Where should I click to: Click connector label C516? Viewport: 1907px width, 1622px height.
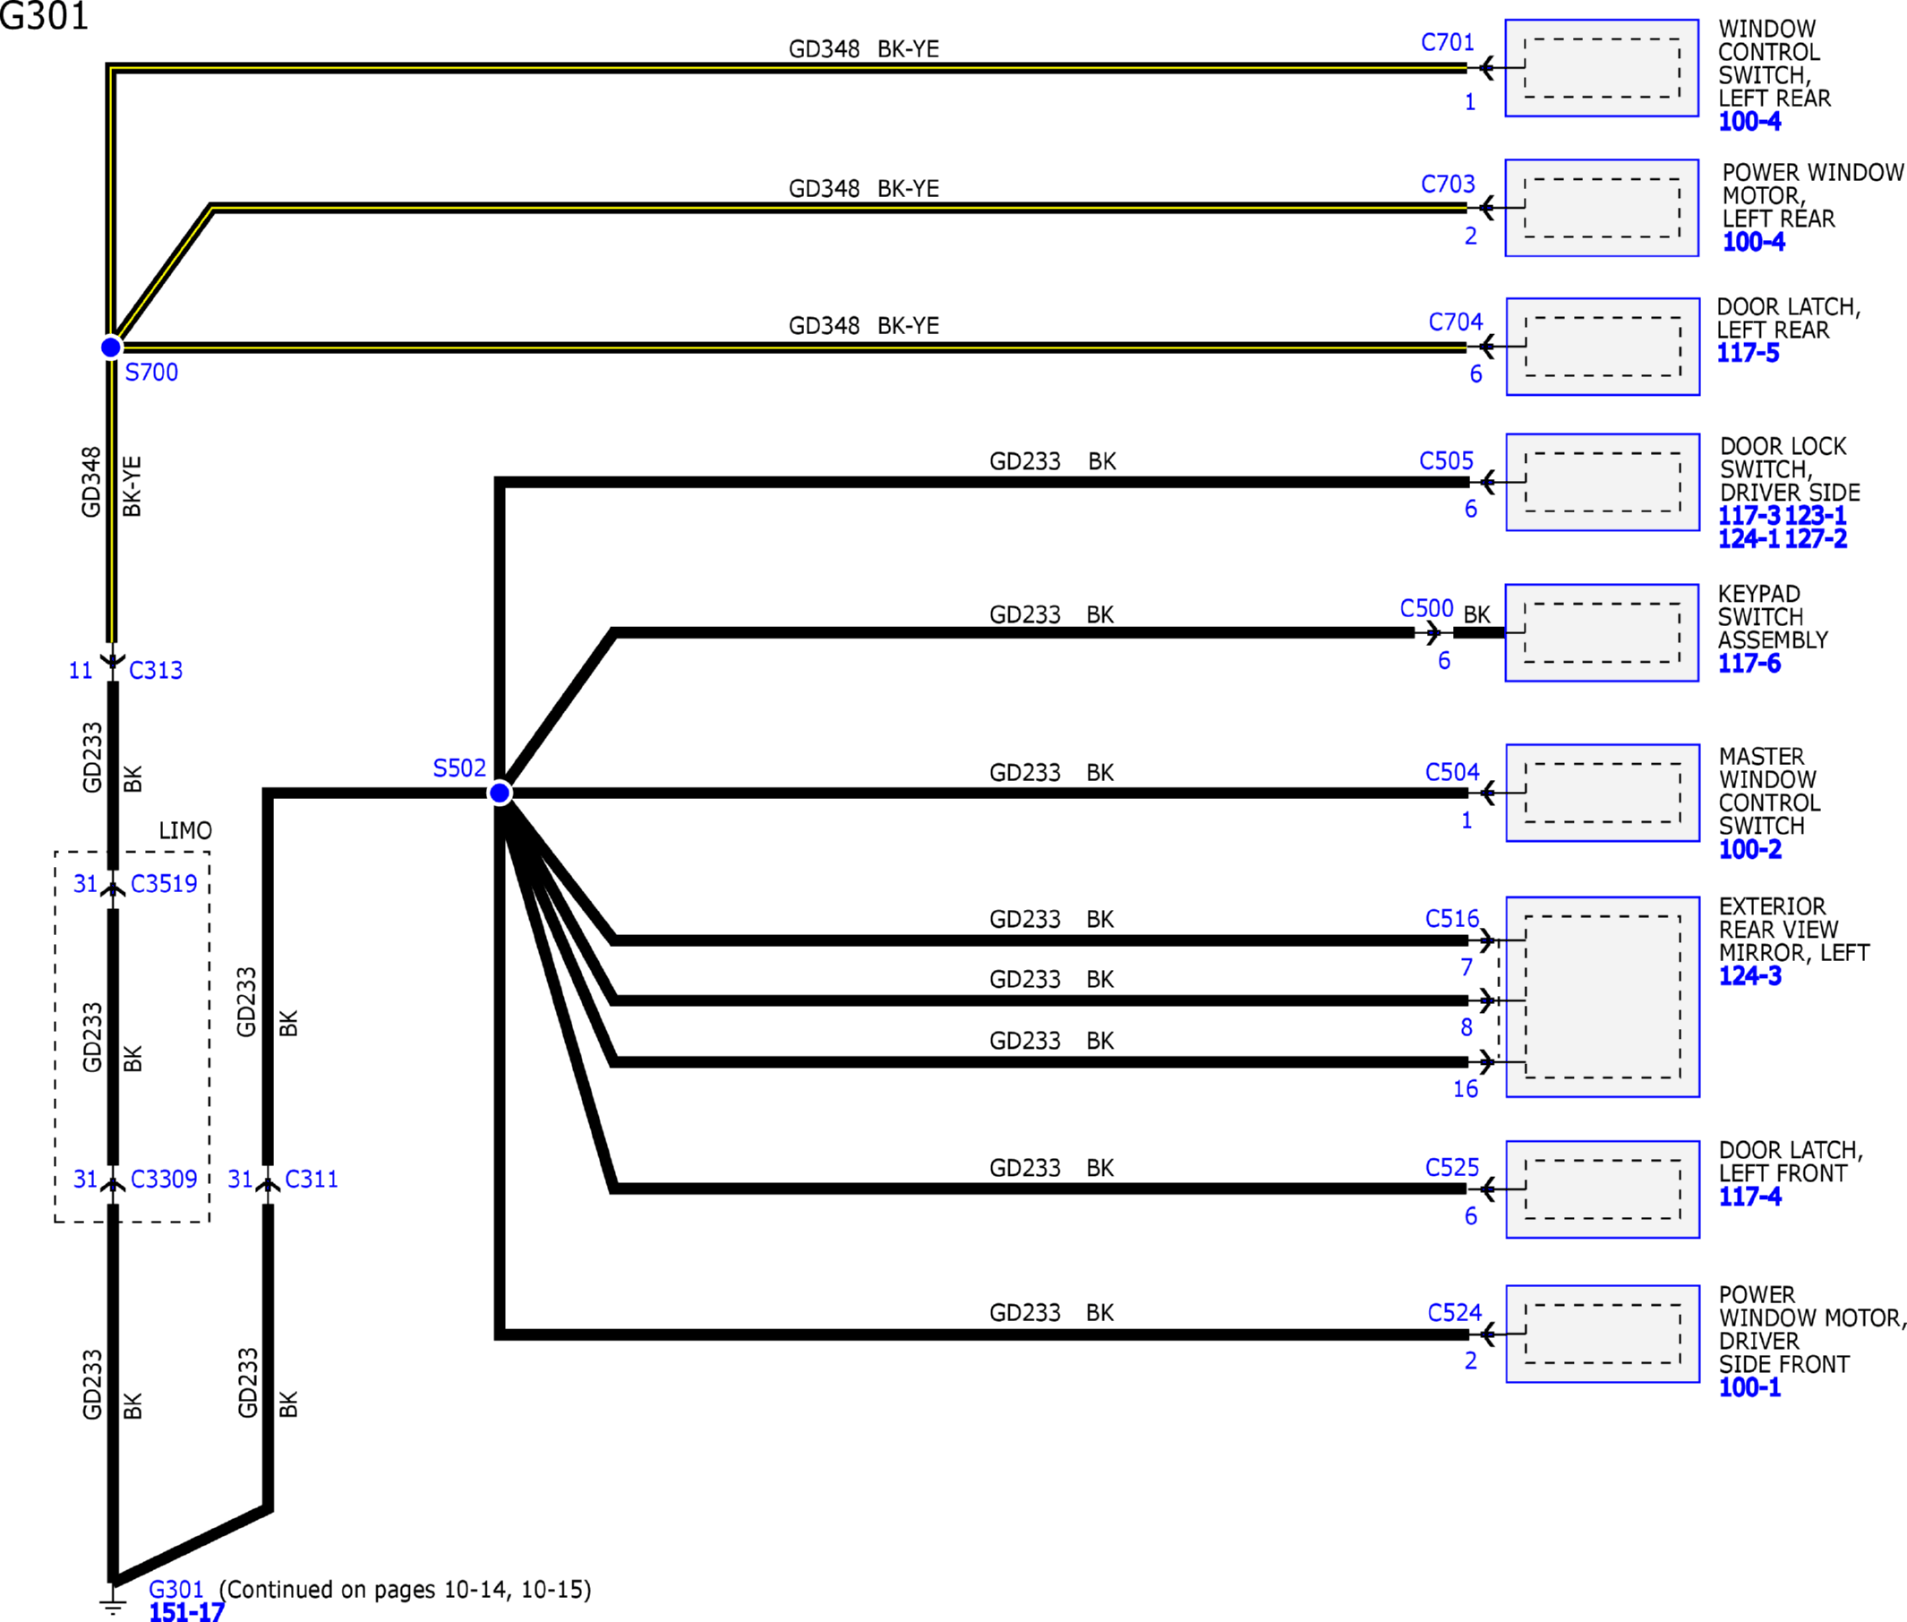click(1452, 919)
